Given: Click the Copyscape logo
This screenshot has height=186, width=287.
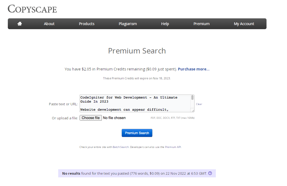Looking at the screenshot, I should tap(32, 9).
